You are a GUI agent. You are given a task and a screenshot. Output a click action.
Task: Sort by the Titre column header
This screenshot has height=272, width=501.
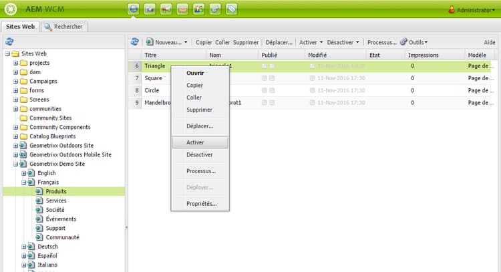coord(174,55)
